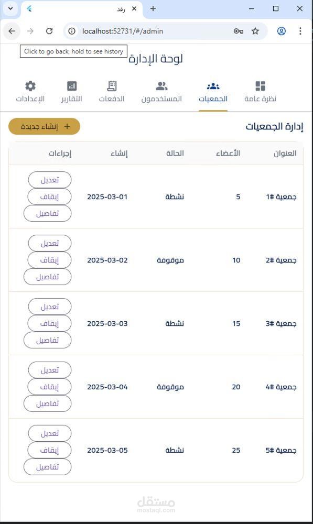Open تفاصيل for جمعية #5
This screenshot has height=524, width=313.
tap(48, 467)
